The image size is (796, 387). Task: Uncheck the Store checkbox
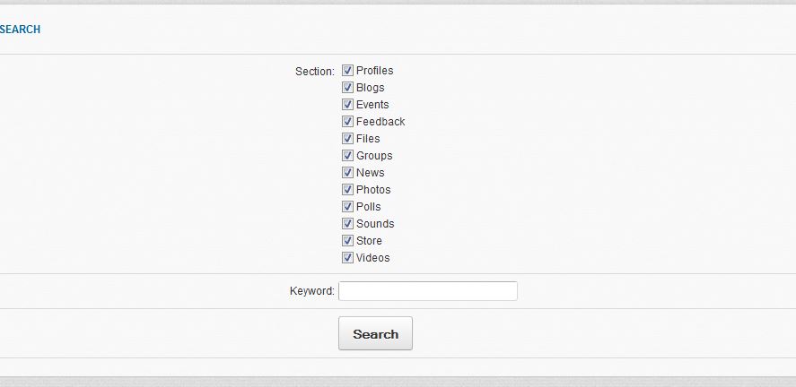point(347,241)
